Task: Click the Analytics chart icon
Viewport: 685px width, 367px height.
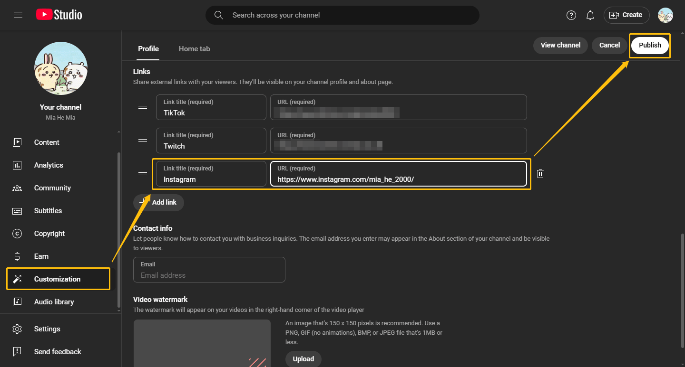Action: [17, 165]
